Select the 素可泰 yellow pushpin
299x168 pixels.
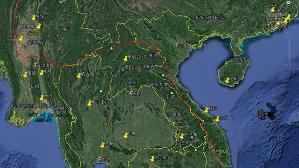coord(89,103)
